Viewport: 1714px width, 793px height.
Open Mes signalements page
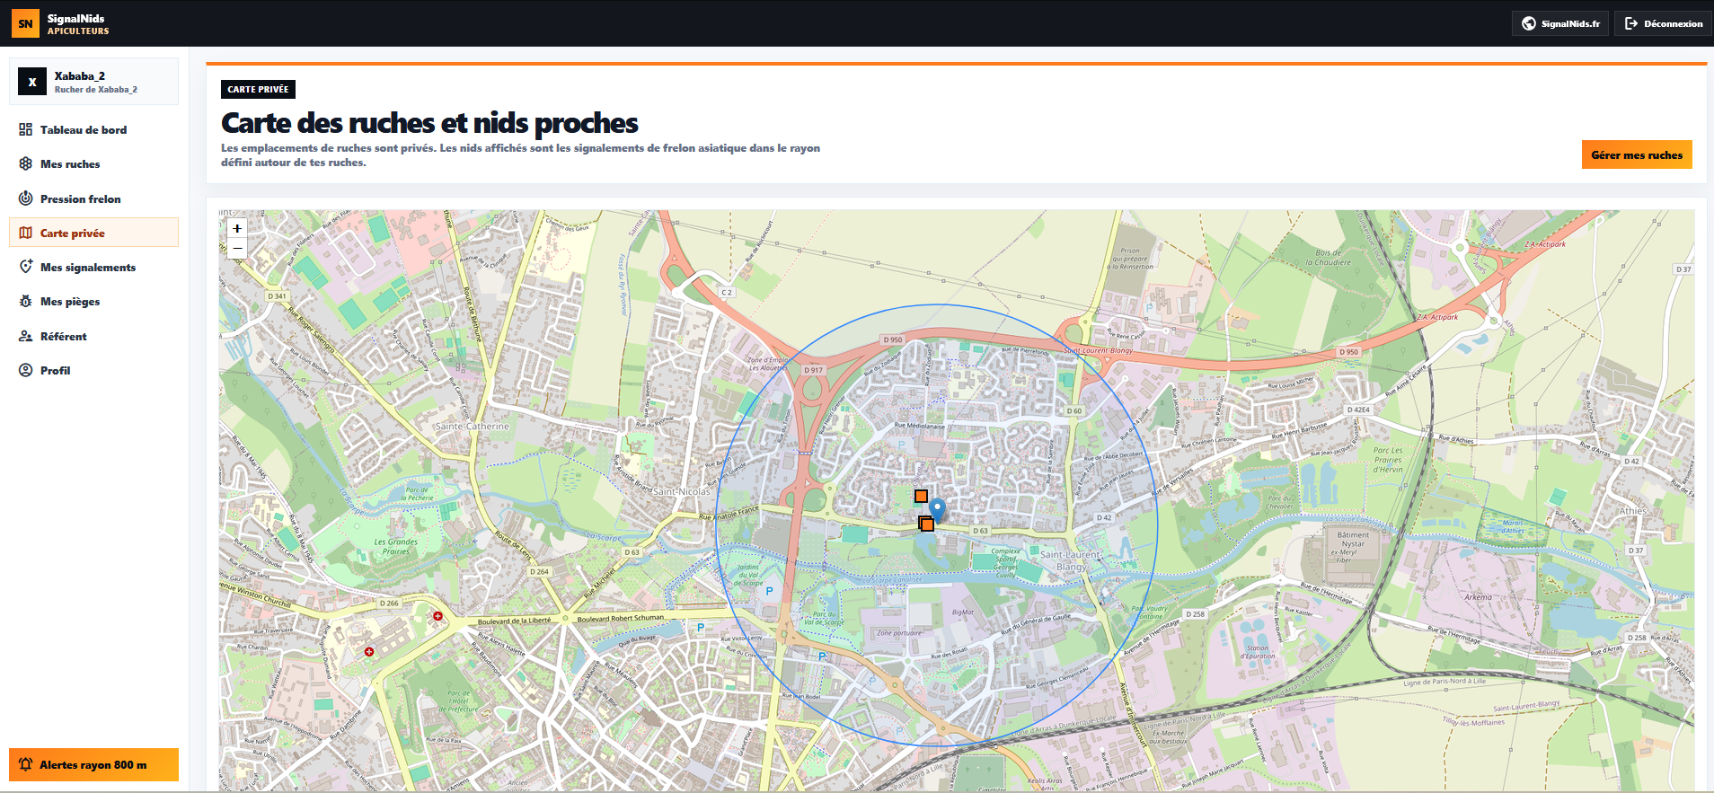point(93,267)
